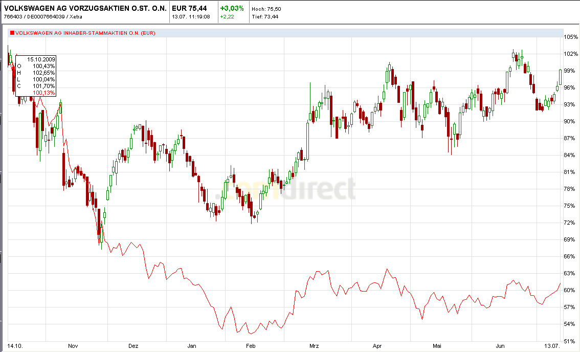Click the EUR 75,44 price display
This screenshot has width=580, height=352.
pyautogui.click(x=190, y=8)
